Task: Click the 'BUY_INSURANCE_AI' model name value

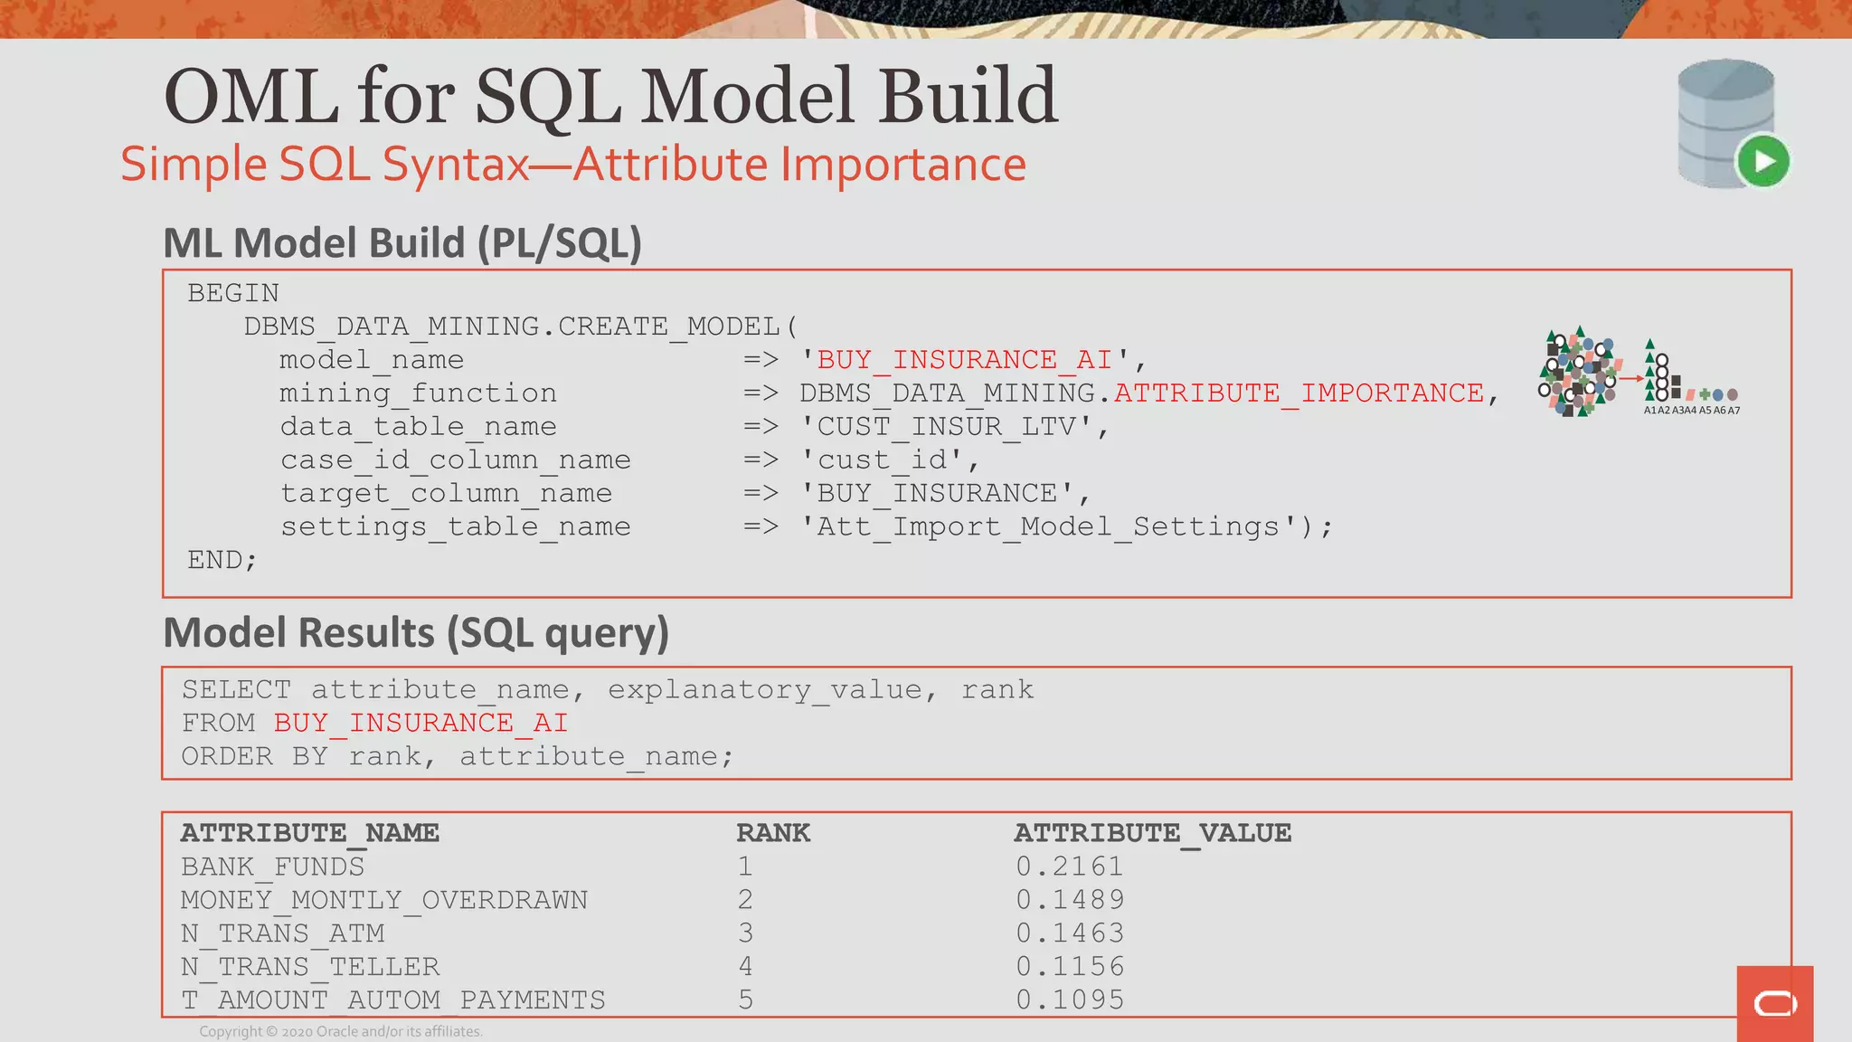Action: pos(966,360)
